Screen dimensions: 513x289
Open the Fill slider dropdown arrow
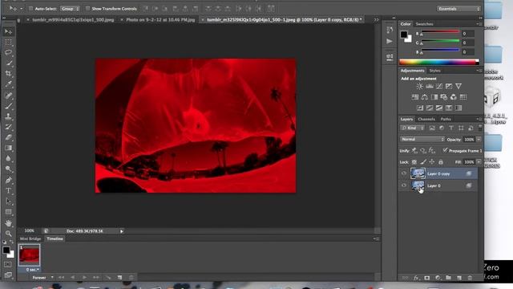[479, 162]
